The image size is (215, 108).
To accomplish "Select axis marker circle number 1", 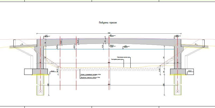I will point(40,91).
